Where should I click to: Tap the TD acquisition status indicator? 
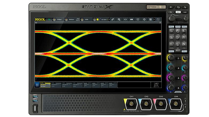tap(49, 19)
